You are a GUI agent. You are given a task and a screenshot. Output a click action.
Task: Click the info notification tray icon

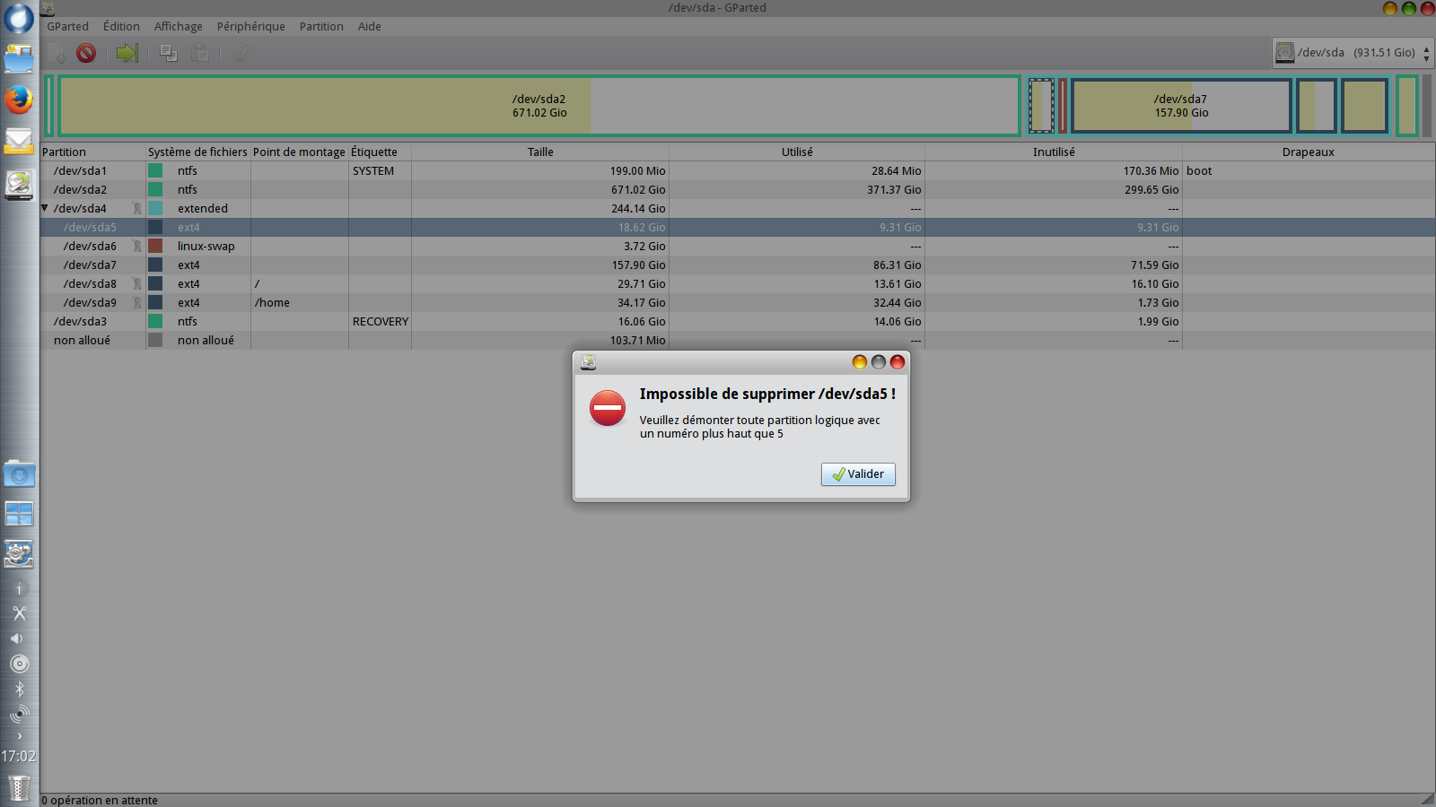pyautogui.click(x=19, y=589)
